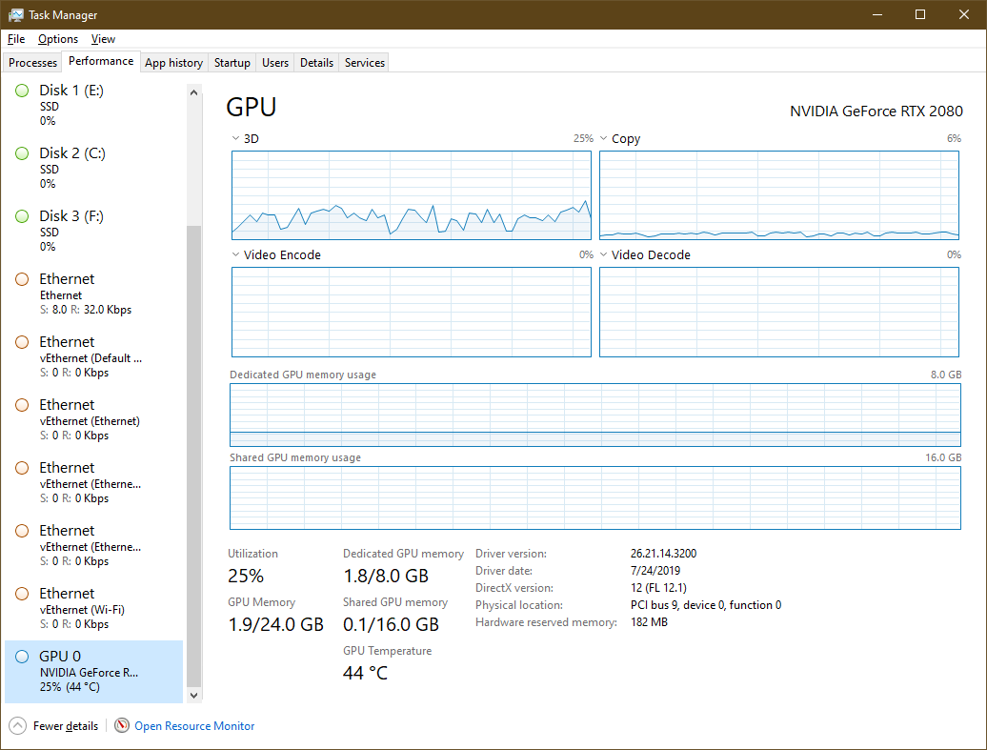
Task: Open the File menu
Action: (x=16, y=39)
